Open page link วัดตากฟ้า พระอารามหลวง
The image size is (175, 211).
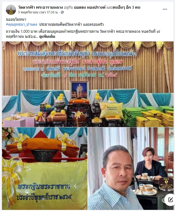40,7
